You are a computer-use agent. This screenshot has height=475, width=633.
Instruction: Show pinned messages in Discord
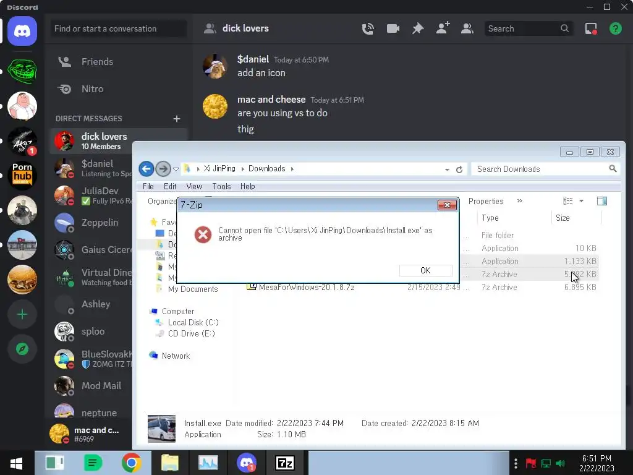pos(418,28)
